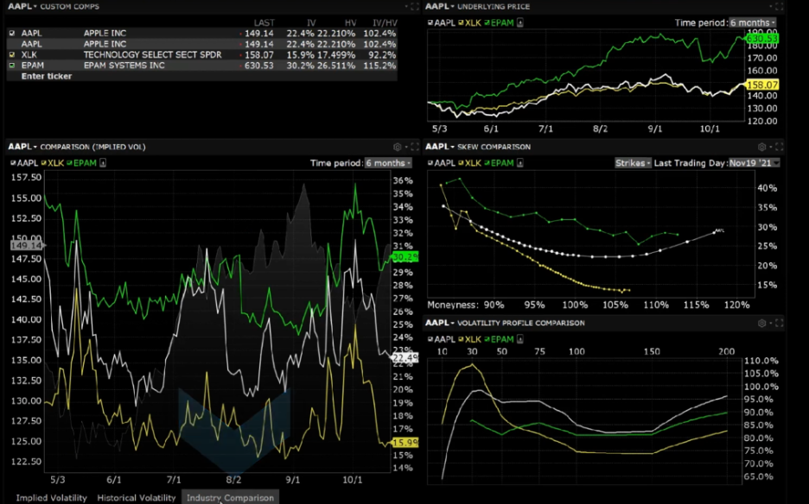Open panel menu arrow in Custom Comps header
The image size is (809, 504).
(x=406, y=7)
